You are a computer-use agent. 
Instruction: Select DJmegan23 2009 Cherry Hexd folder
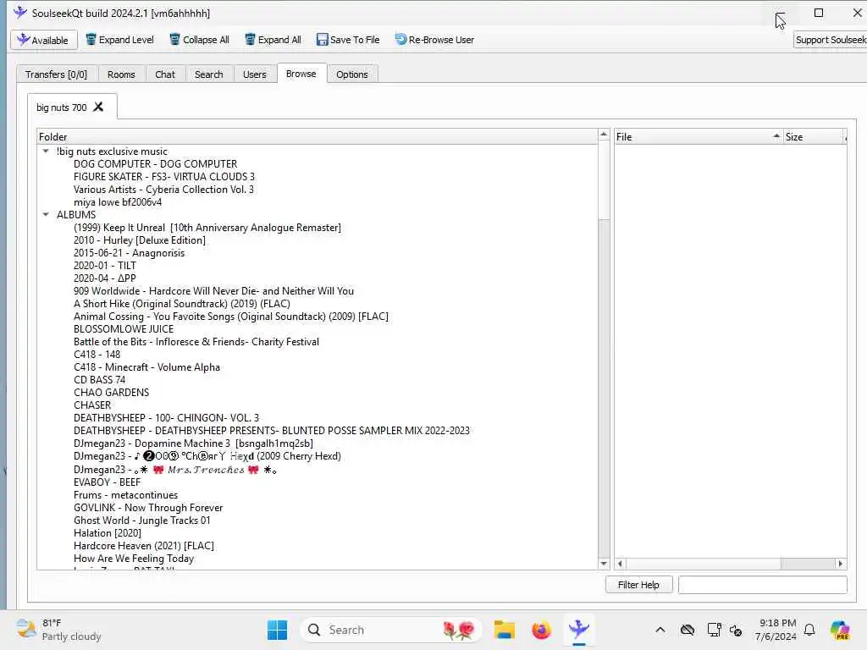(207, 456)
